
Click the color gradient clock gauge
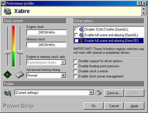pyautogui.click(x=14, y=46)
